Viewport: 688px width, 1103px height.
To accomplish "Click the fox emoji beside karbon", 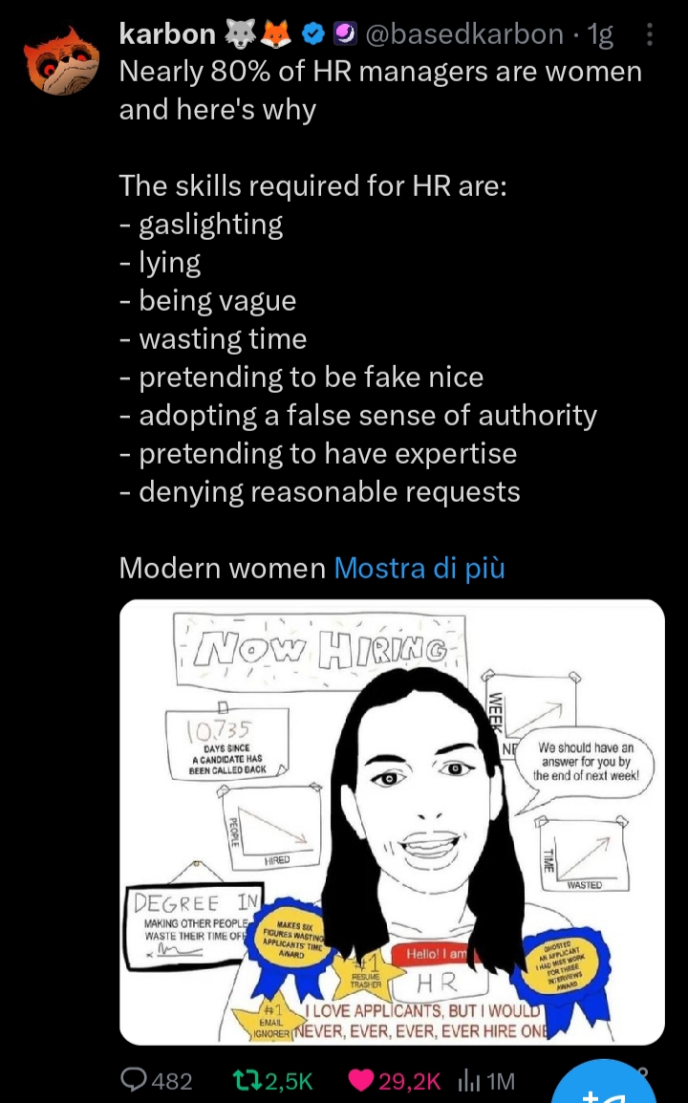I will pyautogui.click(x=276, y=33).
